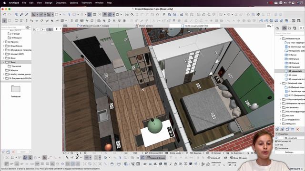Click the Select All Walls house icon
Image resolution: width=305 pixels, height=171 pixels.
[112, 164]
